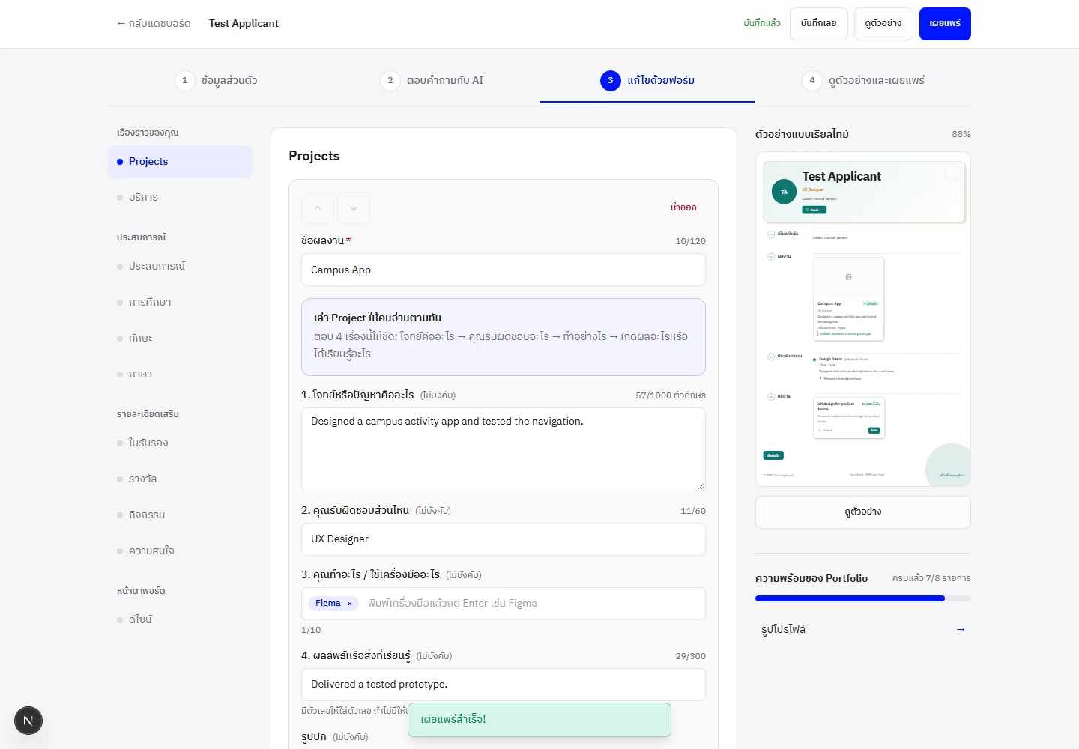Viewport: 1079px width, 749px height.
Task: Click the red นำออก link
Action: point(683,207)
